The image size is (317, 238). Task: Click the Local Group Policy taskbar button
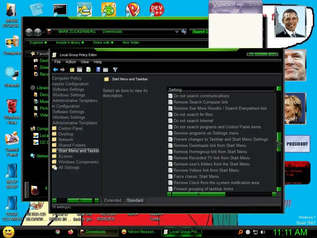181,232
